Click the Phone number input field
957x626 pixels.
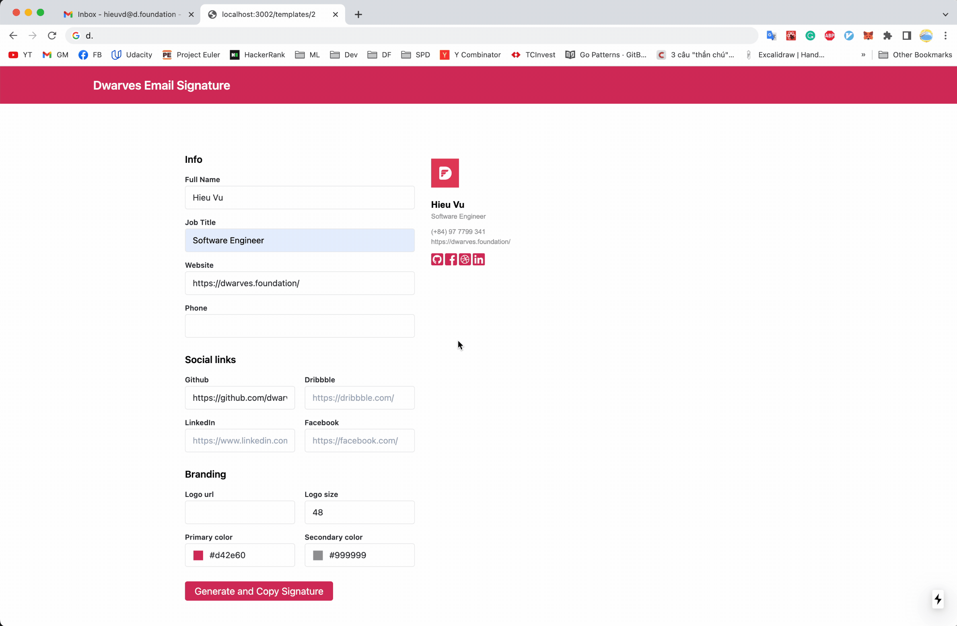point(299,326)
